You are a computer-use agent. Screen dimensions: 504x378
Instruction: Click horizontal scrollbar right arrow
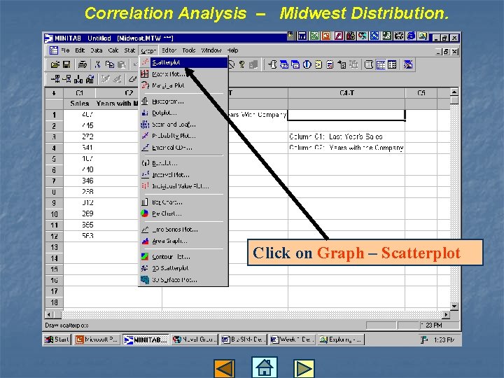[x=446, y=315]
